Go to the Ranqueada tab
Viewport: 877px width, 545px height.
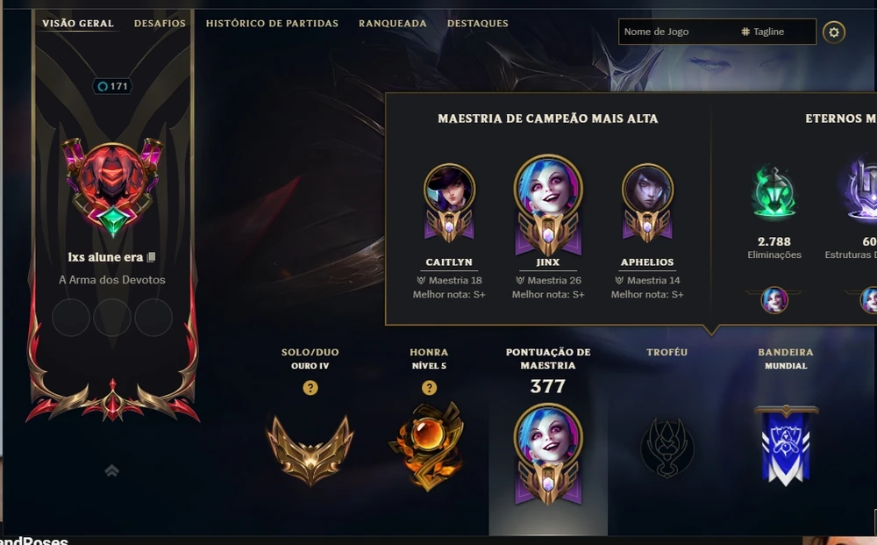(x=393, y=24)
